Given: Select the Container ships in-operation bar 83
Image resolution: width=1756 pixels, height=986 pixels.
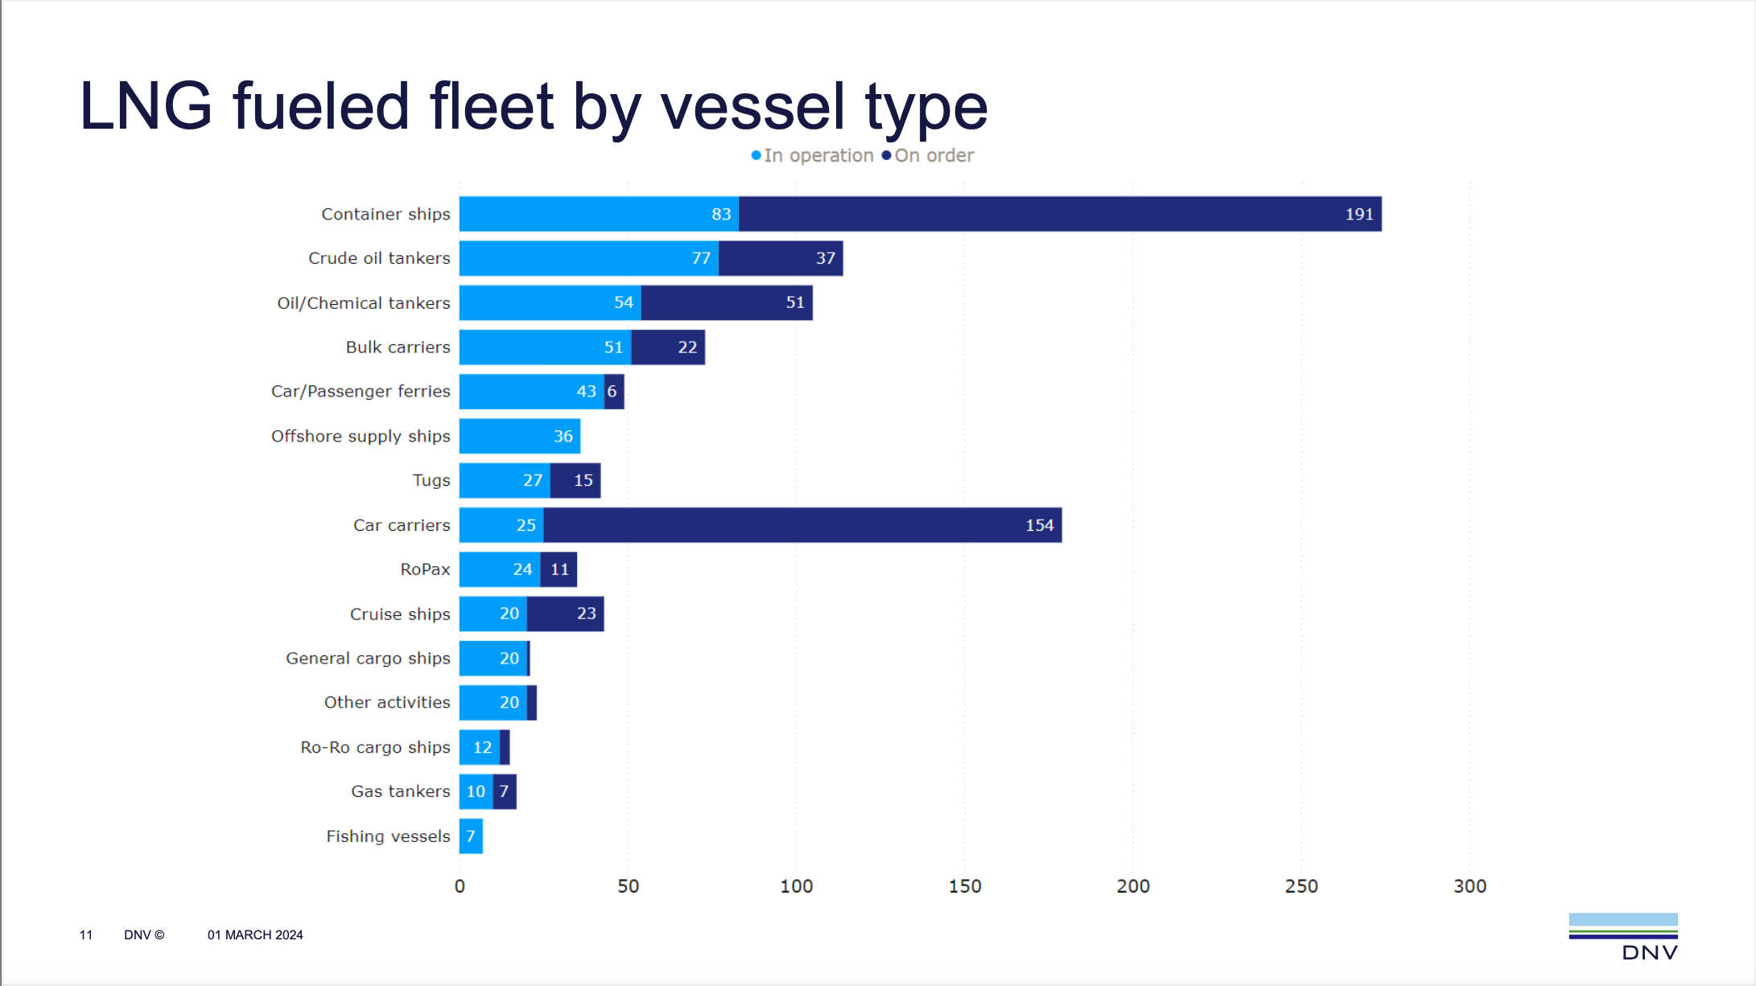Looking at the screenshot, I should (599, 214).
